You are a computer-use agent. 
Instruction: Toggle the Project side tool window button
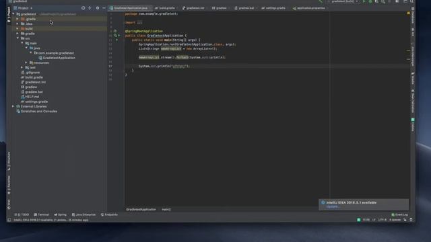pos(9,15)
